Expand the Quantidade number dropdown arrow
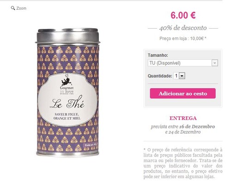Screen dimensions: 231x186 (182, 76)
